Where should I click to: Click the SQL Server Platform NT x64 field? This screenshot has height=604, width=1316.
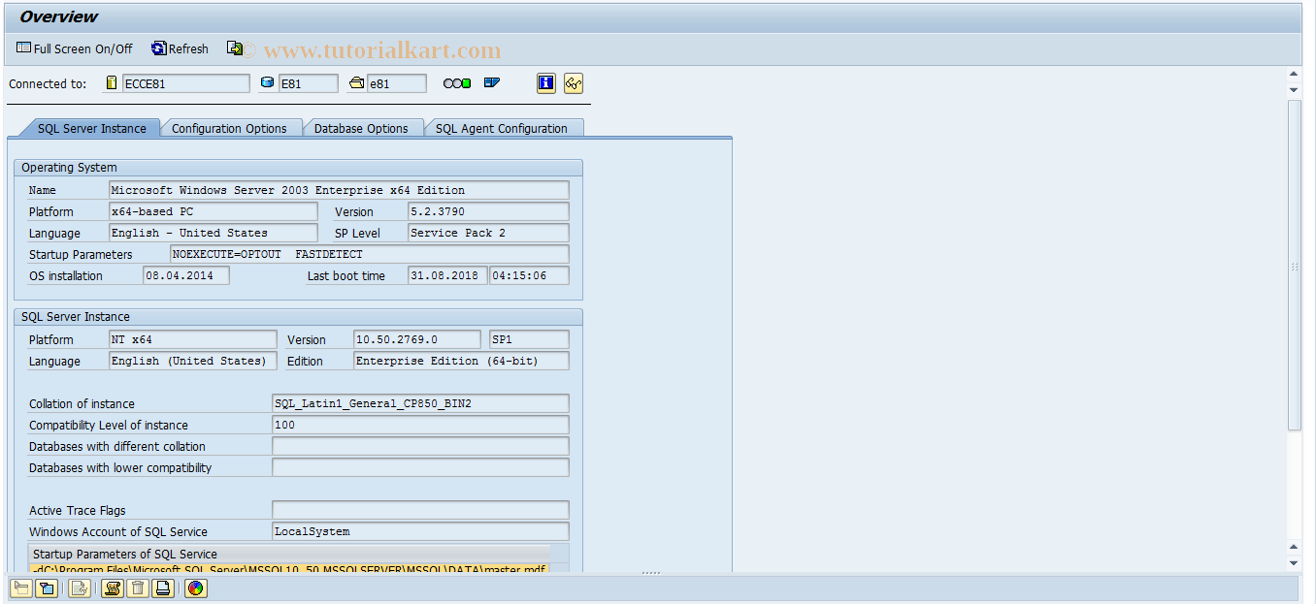[192, 339]
